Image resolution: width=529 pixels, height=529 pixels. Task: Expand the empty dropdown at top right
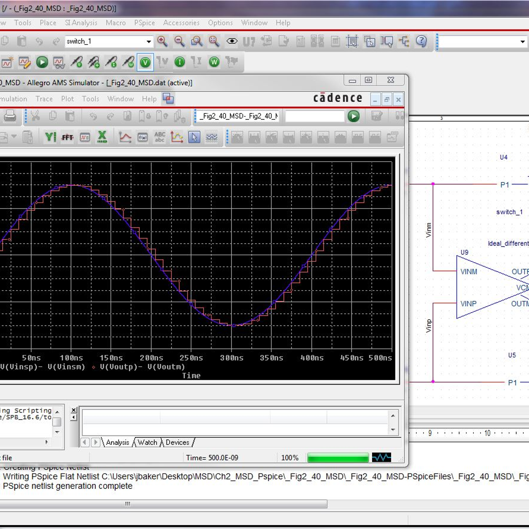[x=522, y=42]
